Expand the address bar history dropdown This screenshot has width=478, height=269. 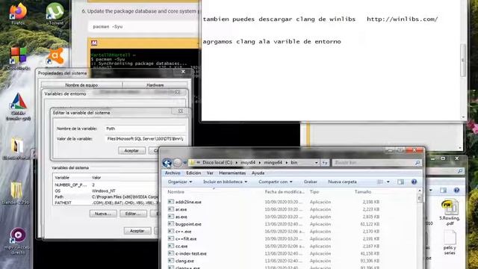pos(317,163)
